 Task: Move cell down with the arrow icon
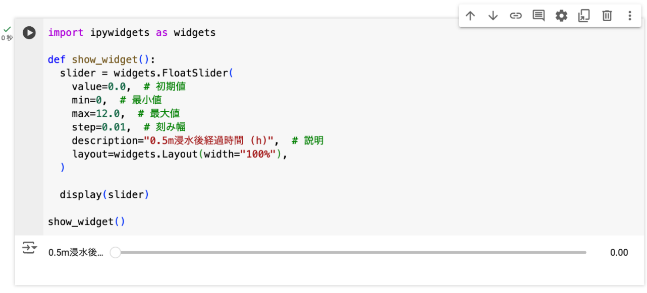click(x=493, y=16)
